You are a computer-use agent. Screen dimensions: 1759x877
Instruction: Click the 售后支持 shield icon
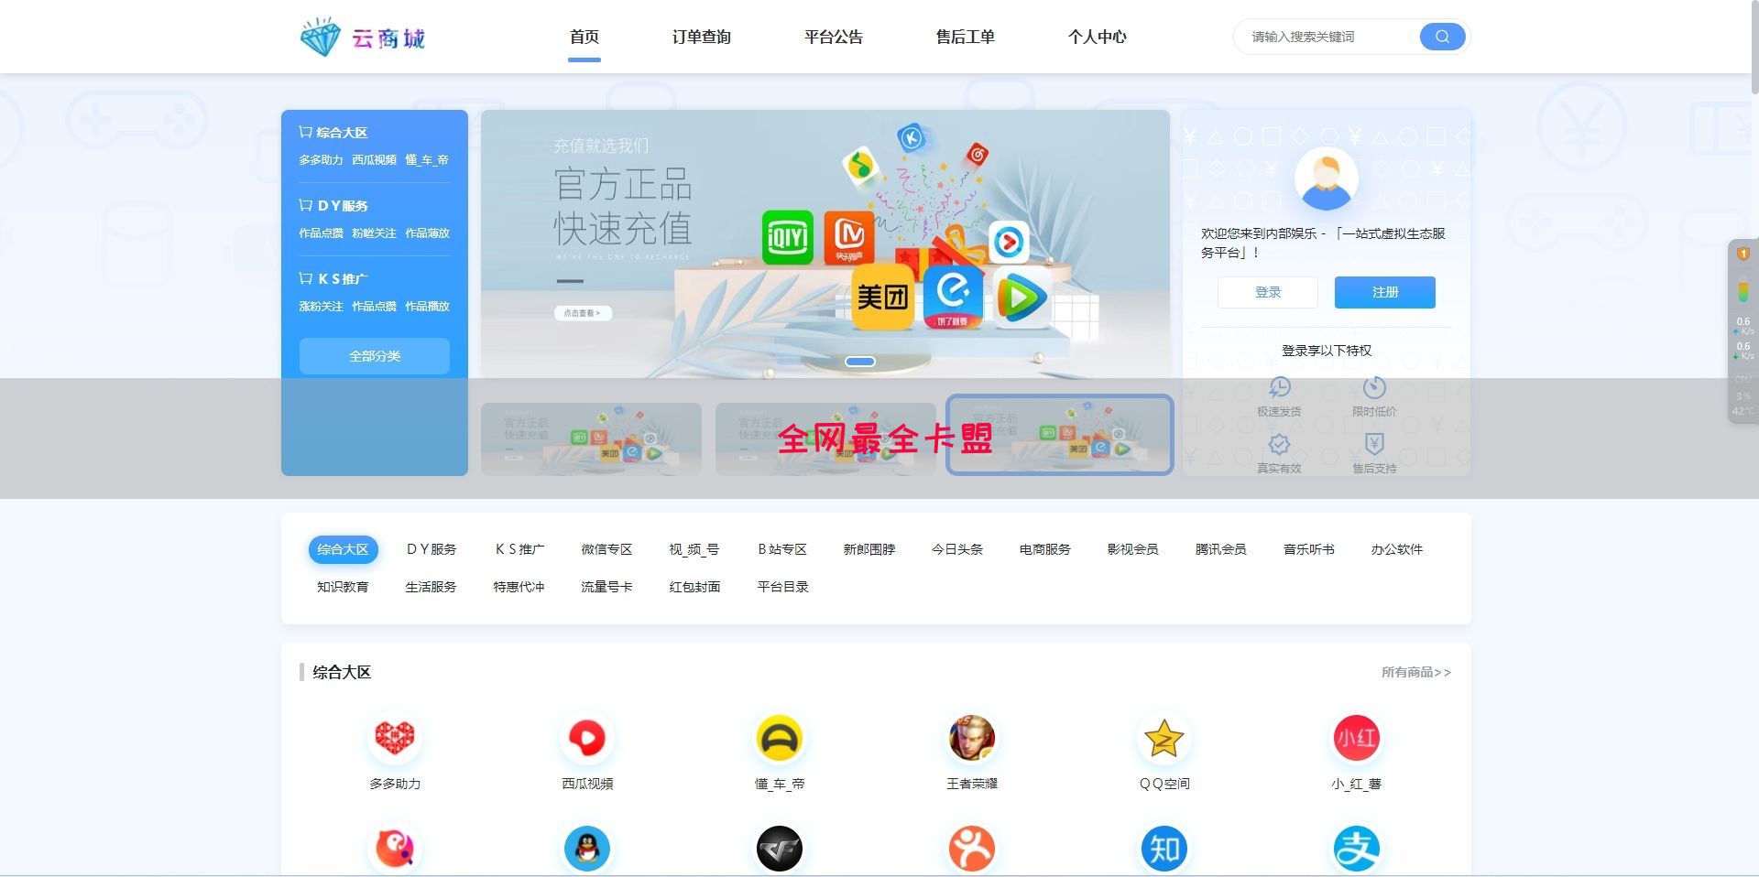point(1373,446)
